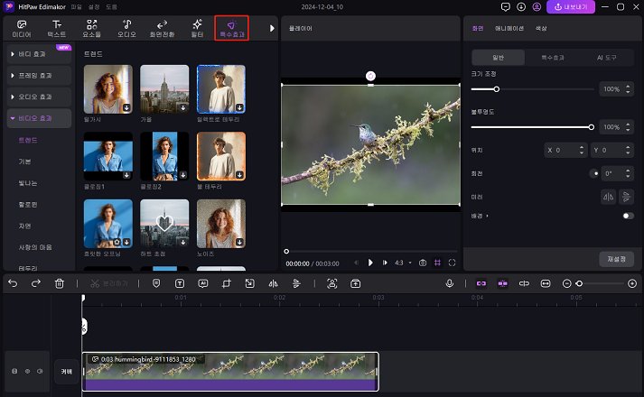This screenshot has height=397, width=644.
Task: Show more tool tabs with right arrow
Action: pos(272,28)
